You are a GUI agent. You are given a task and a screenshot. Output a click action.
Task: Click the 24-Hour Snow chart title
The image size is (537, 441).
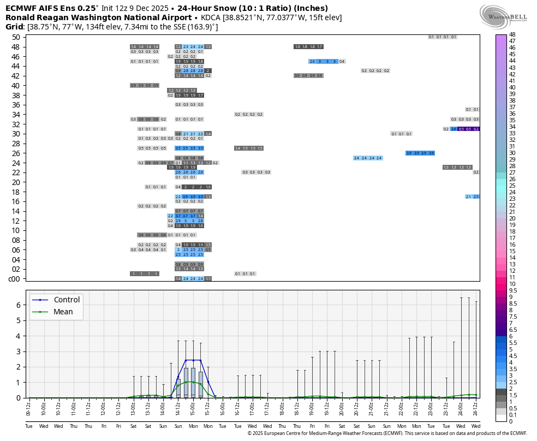click(253, 8)
